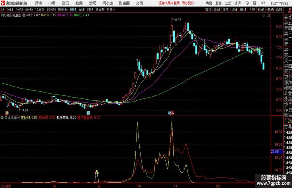Click the 多股 multi-stock button

226,10
